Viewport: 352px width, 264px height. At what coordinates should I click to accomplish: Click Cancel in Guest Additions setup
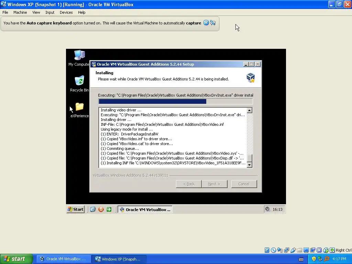click(x=244, y=184)
